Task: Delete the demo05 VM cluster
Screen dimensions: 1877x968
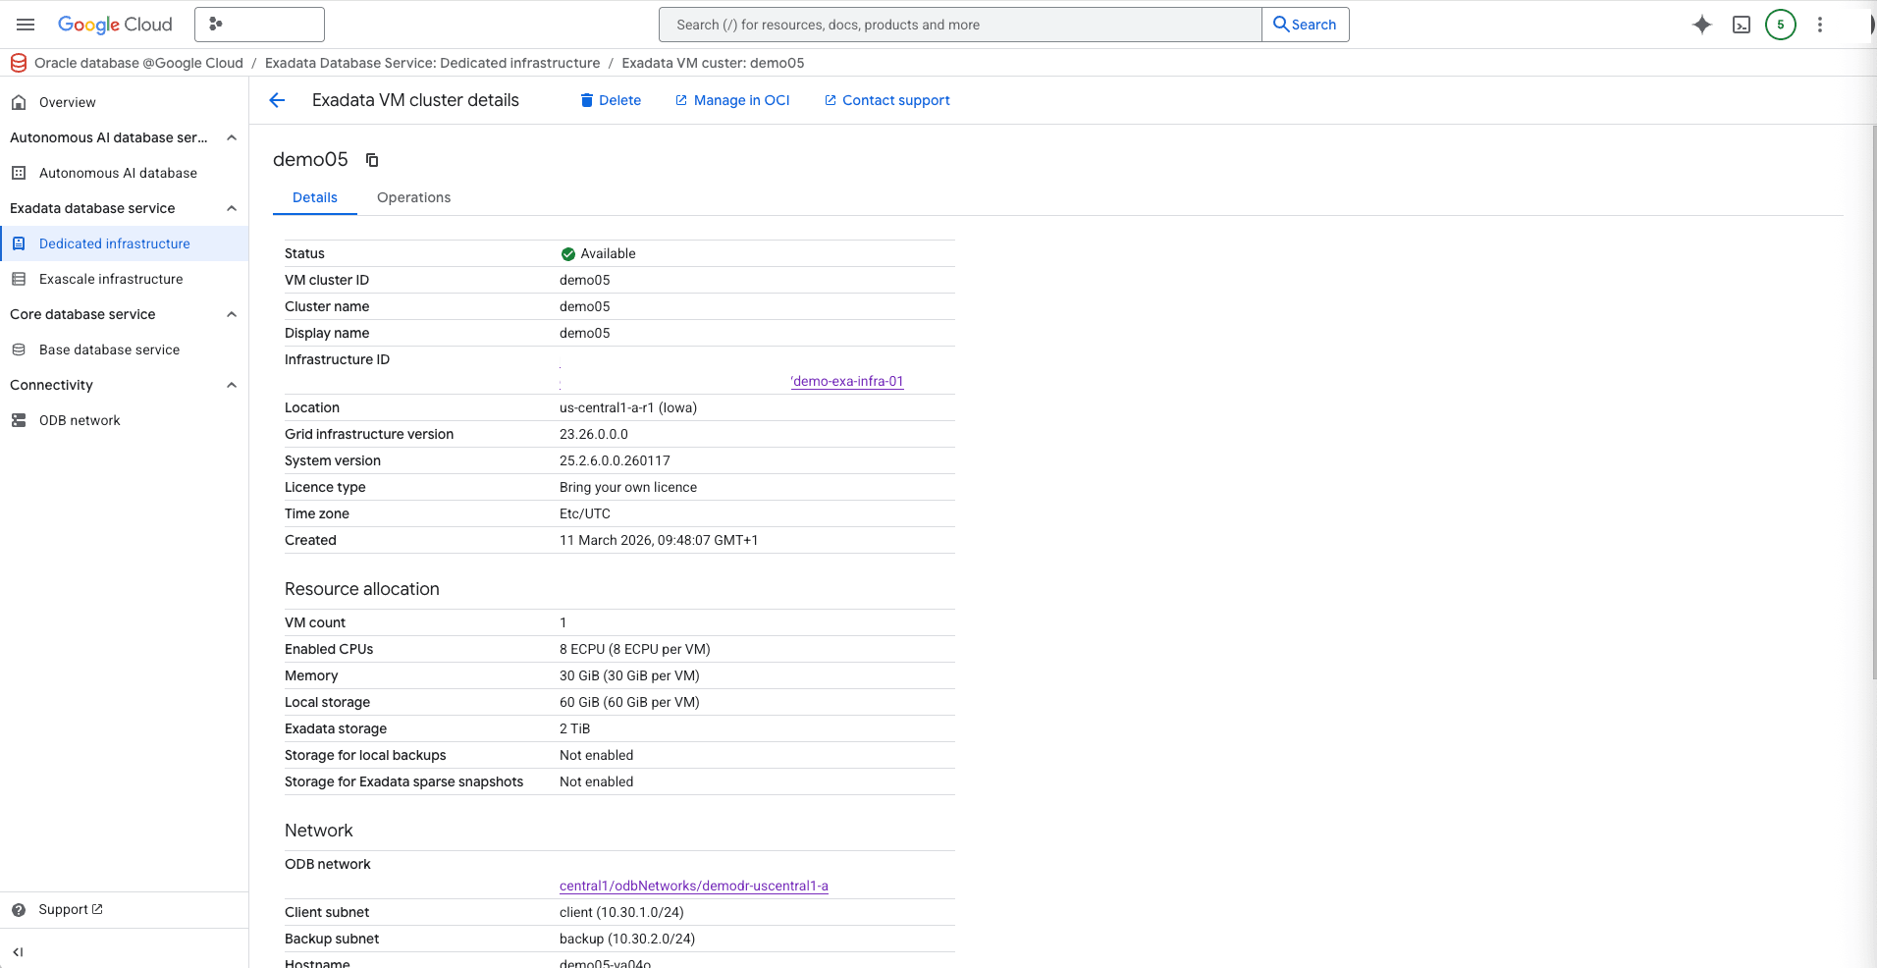Action: click(x=610, y=100)
